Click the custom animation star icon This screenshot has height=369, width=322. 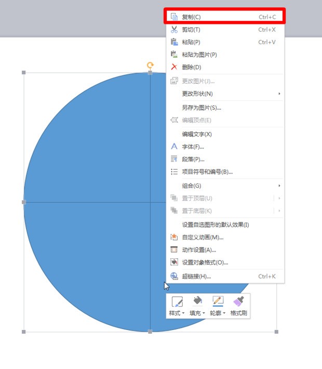[174, 237]
